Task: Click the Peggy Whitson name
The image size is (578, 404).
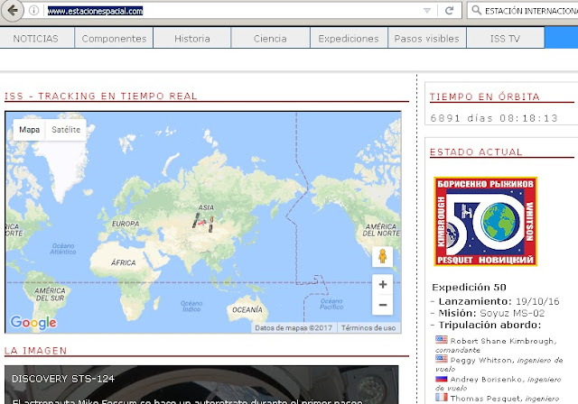Action: pos(480,360)
